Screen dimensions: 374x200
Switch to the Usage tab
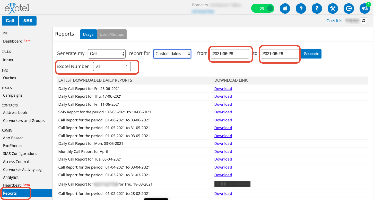click(88, 34)
